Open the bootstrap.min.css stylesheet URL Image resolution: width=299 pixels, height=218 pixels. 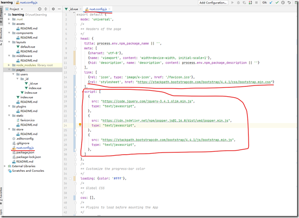[204, 82]
